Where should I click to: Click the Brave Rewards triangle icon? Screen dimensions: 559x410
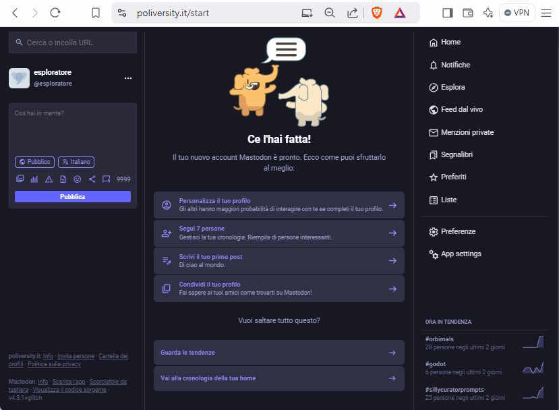tap(400, 13)
